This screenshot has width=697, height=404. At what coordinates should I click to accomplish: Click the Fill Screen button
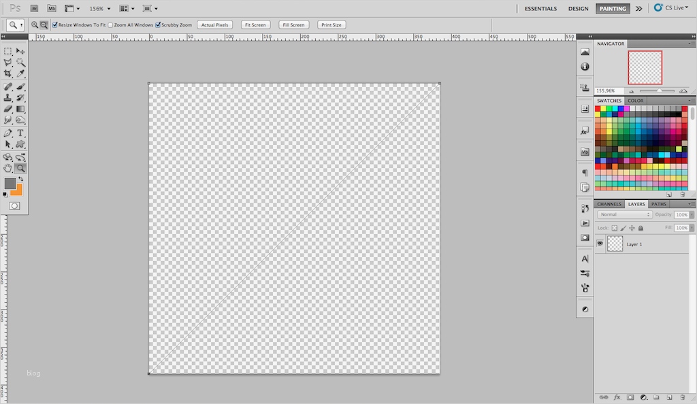294,25
